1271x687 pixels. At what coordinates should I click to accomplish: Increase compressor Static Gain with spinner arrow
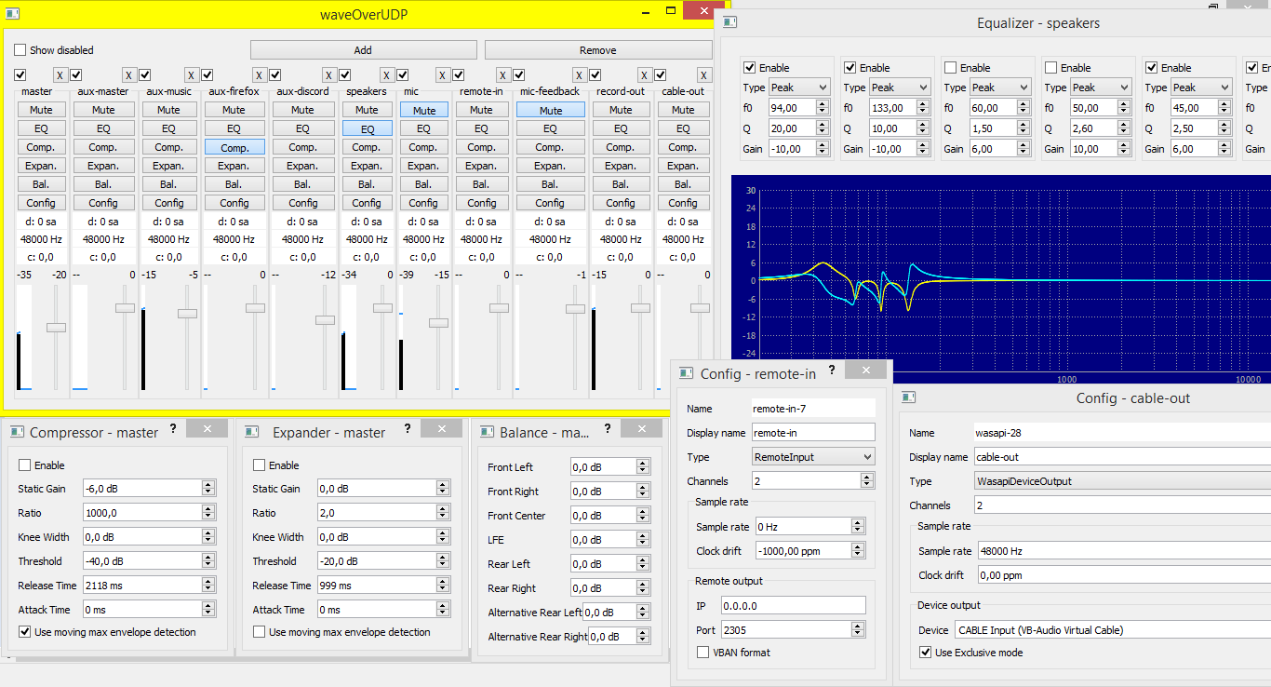(207, 484)
